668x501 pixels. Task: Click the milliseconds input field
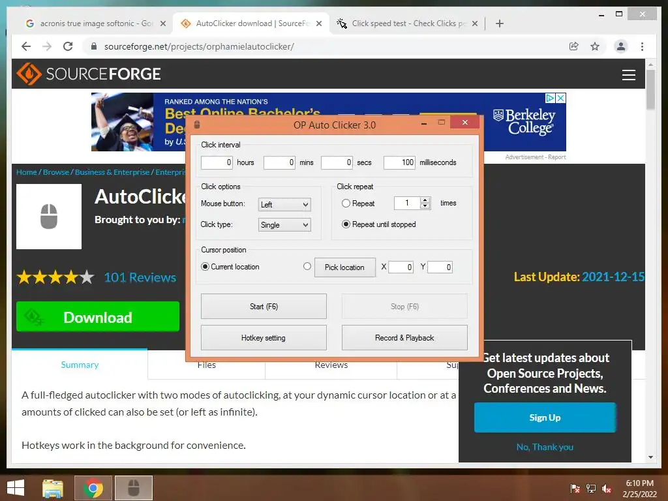(399, 162)
